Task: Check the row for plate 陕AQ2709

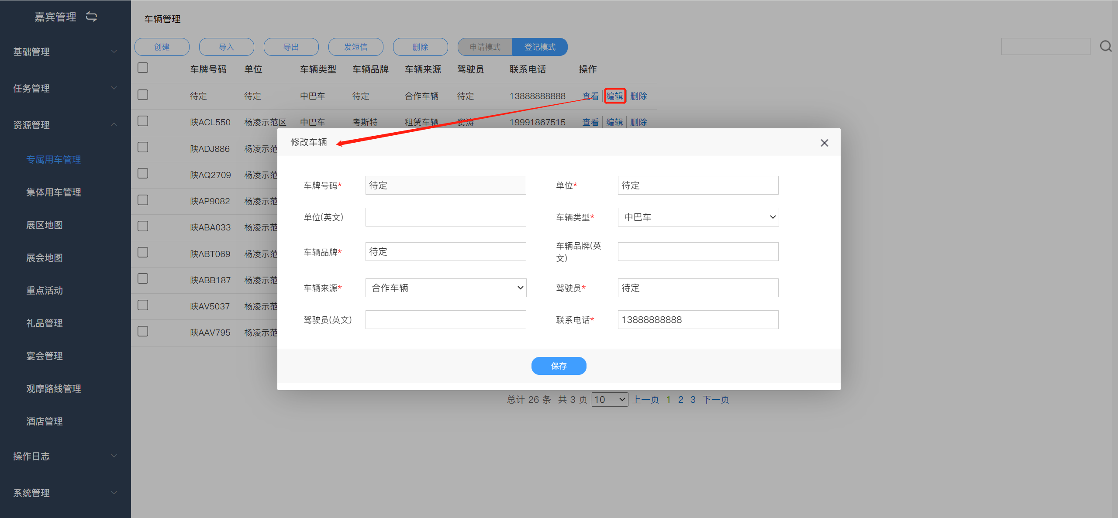Action: (143, 174)
